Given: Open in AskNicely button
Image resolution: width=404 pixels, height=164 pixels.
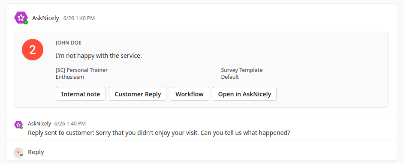Looking at the screenshot, I should pyautogui.click(x=244, y=94).
